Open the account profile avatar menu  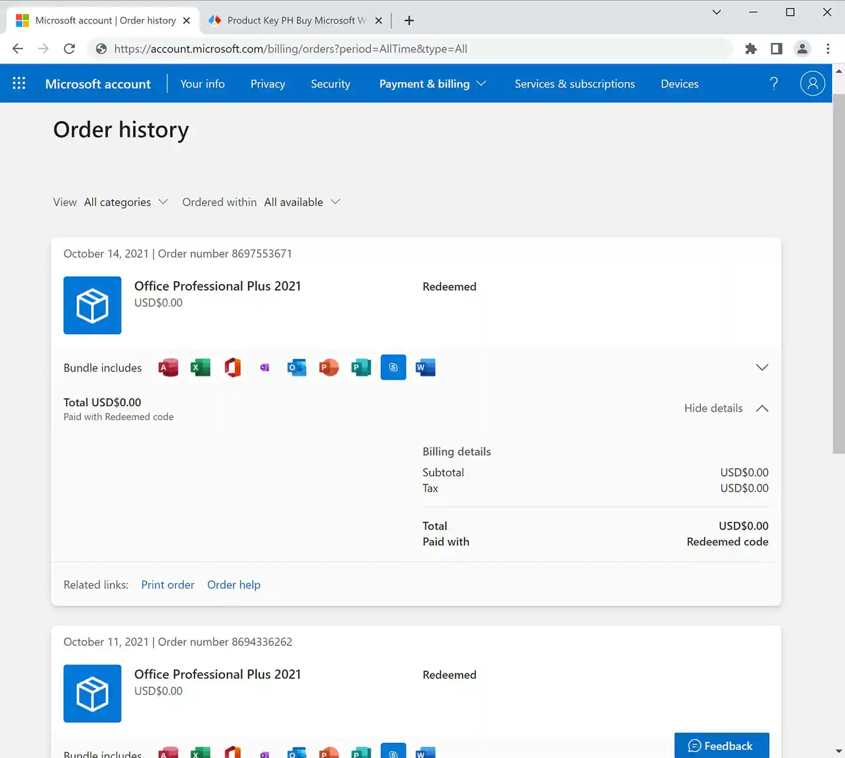point(812,83)
